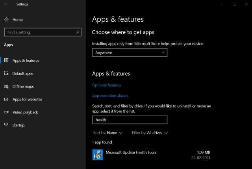Image resolution: width=252 pixels, height=169 pixels.
Task: Click the Startup icon in sidebar
Action: (x=6, y=125)
